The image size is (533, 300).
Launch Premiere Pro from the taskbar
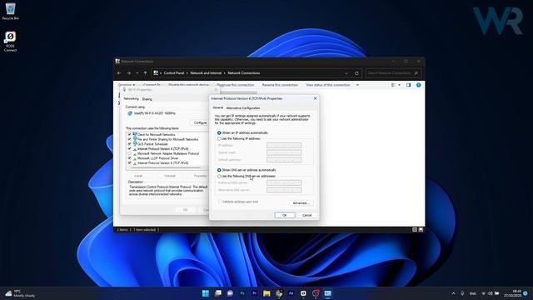point(254,293)
